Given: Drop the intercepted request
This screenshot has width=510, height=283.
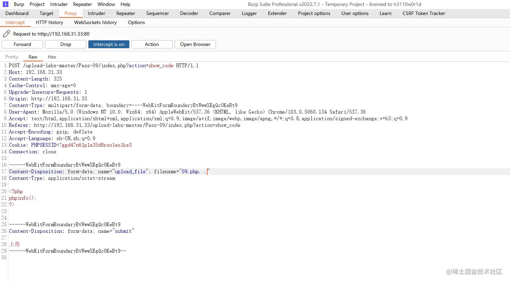Looking at the screenshot, I should coord(65,44).
